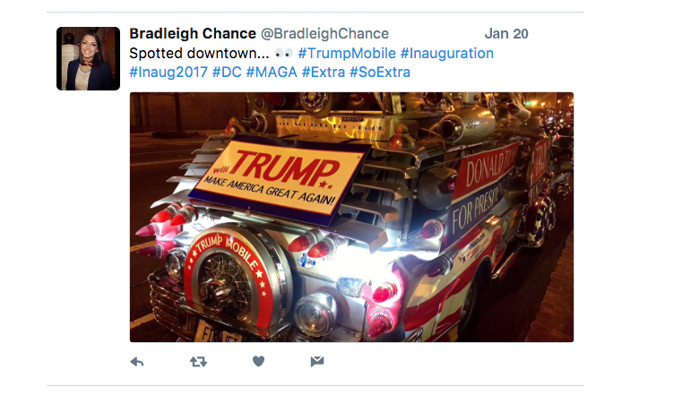Send tweet via direct message envelope icon
The image size is (674, 395).
point(317,362)
